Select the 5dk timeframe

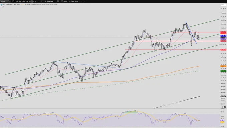[20, 1]
